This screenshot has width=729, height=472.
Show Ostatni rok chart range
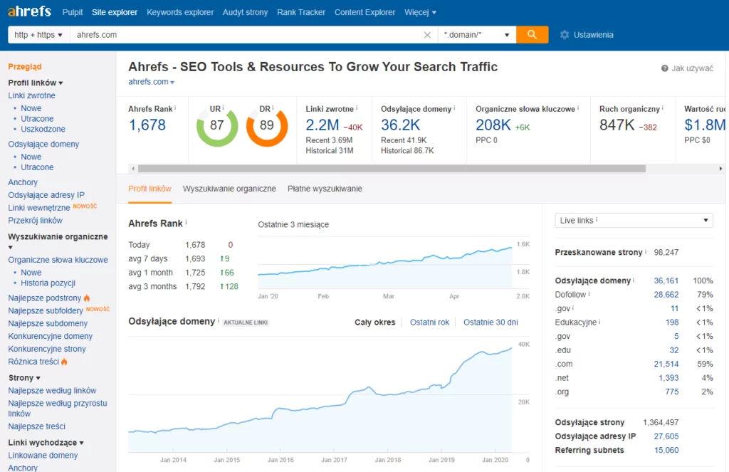point(429,322)
